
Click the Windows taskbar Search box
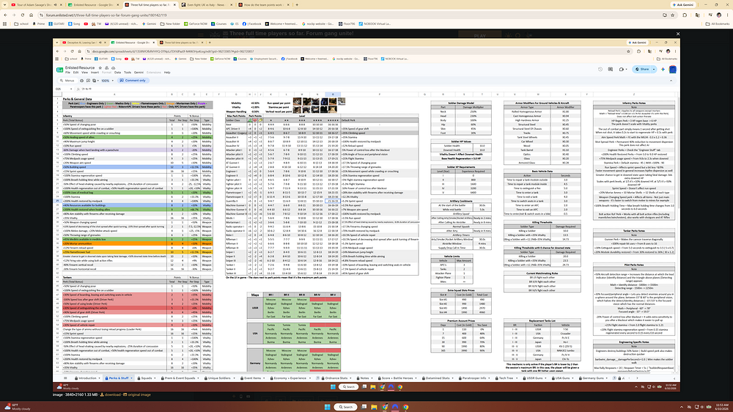tap(346, 407)
